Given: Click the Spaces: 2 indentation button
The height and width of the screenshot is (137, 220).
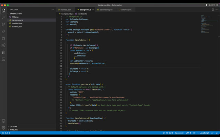Looking at the screenshot, I should pyautogui.click(x=179, y=133).
